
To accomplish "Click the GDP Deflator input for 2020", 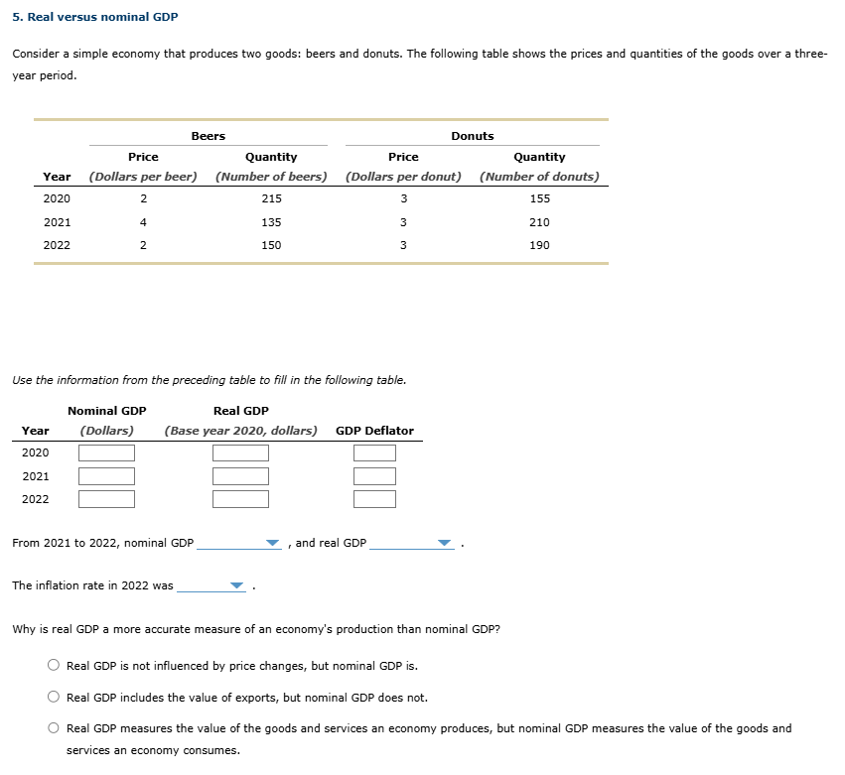I will point(374,452).
